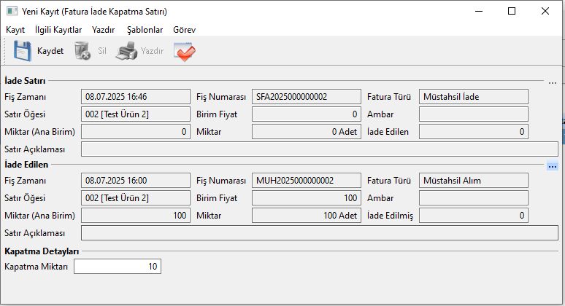Click the Kapatma Miktarı input field
The width and height of the screenshot is (565, 306).
pyautogui.click(x=117, y=267)
